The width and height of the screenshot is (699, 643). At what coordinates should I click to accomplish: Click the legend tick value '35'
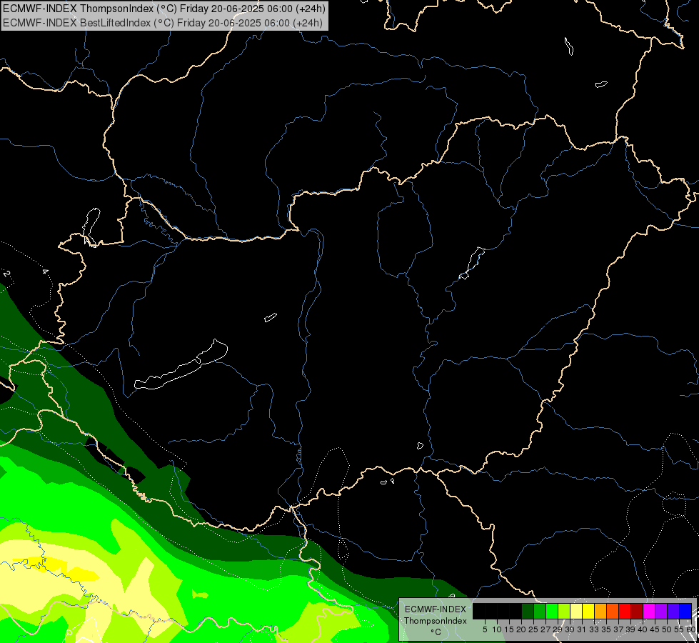(606, 629)
